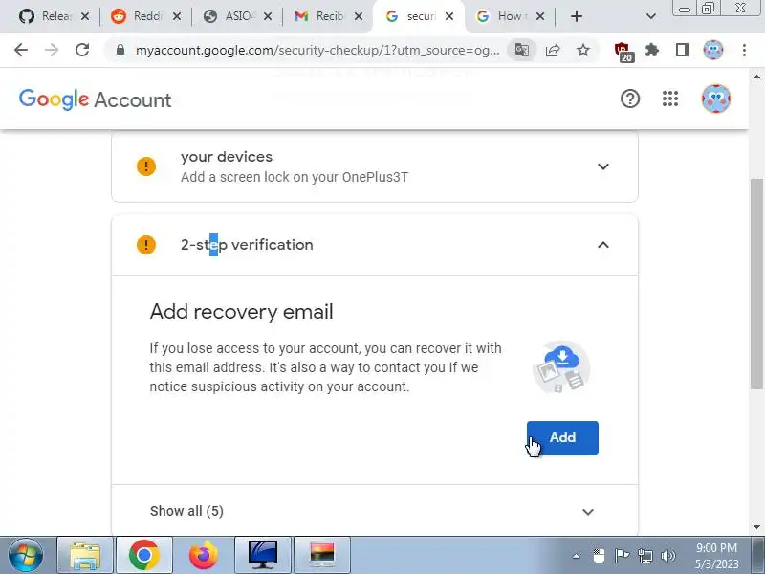
Task: Click the 2-step verification warning icon
Action: click(x=146, y=245)
